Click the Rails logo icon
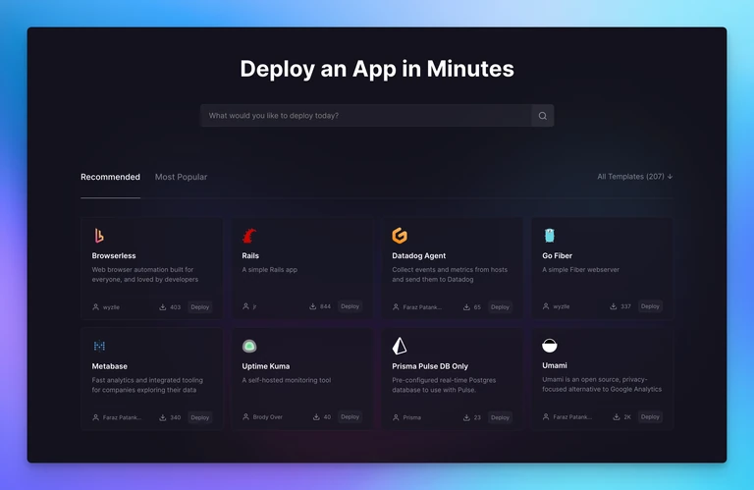The width and height of the screenshot is (754, 490). pyautogui.click(x=249, y=236)
